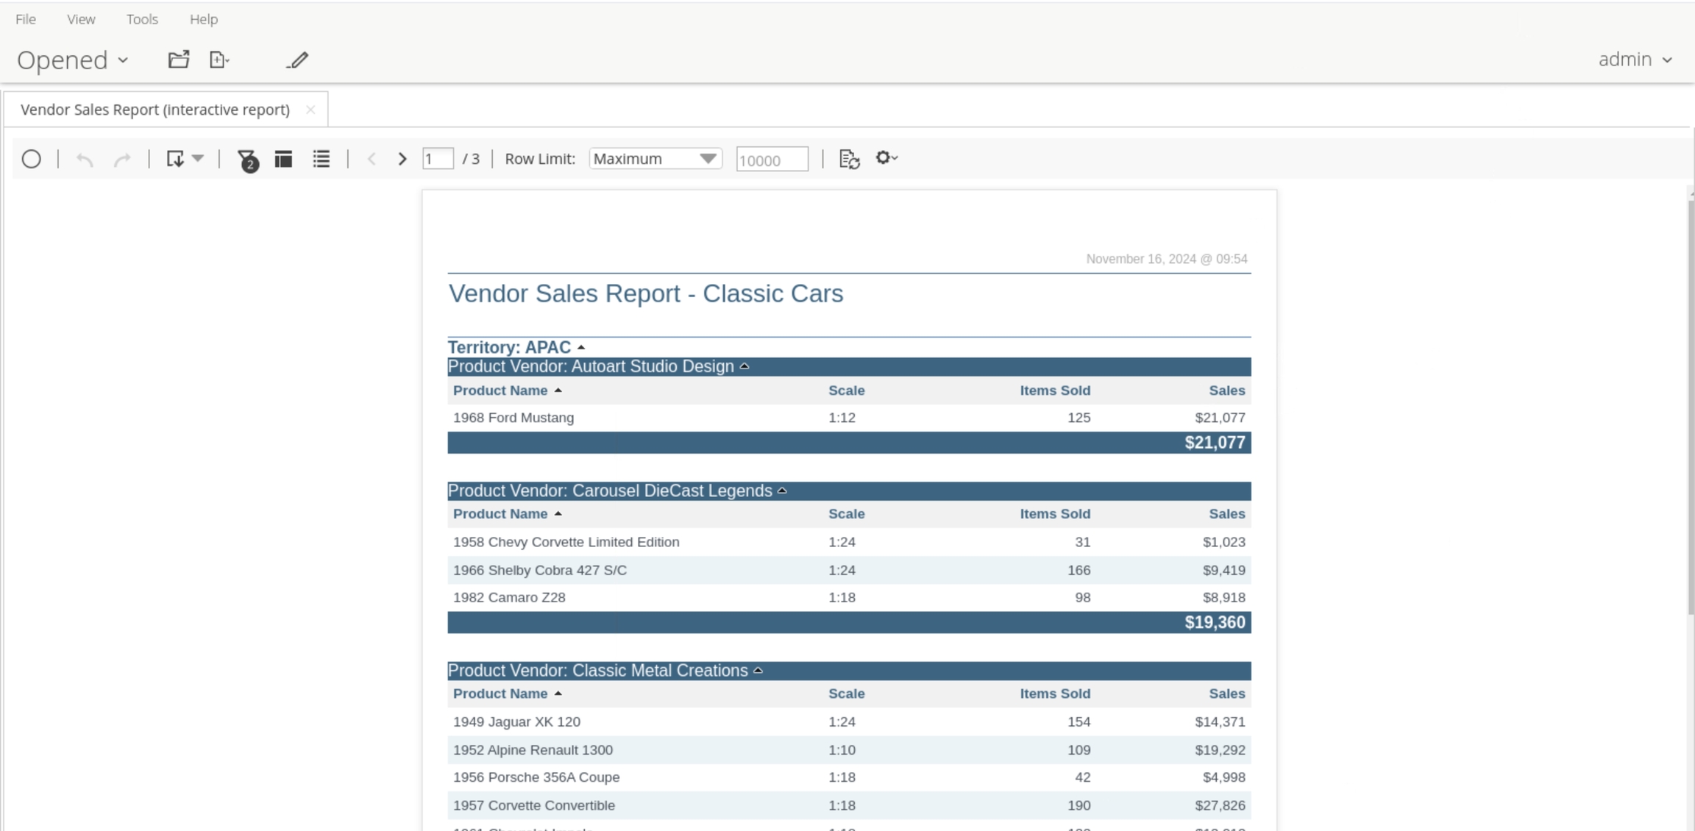
Task: Click the pencil edit icon
Action: [x=297, y=60]
